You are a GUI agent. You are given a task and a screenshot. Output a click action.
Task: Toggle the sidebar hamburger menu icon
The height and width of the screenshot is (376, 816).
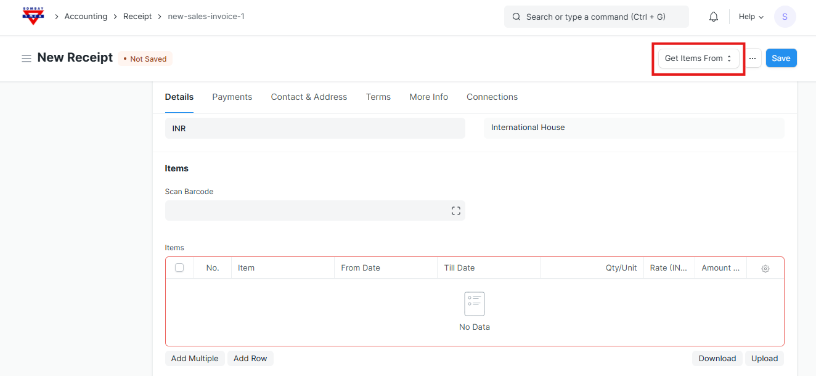click(27, 59)
